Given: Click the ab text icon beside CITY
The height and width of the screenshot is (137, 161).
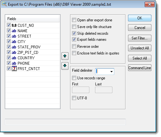Looking at the screenshot, I should (14, 42).
